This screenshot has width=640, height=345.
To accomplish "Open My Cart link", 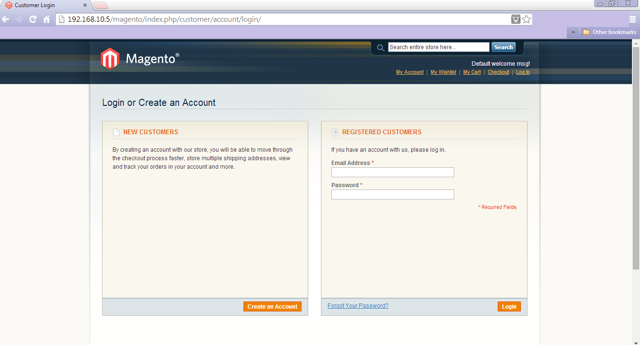I will click(x=472, y=72).
